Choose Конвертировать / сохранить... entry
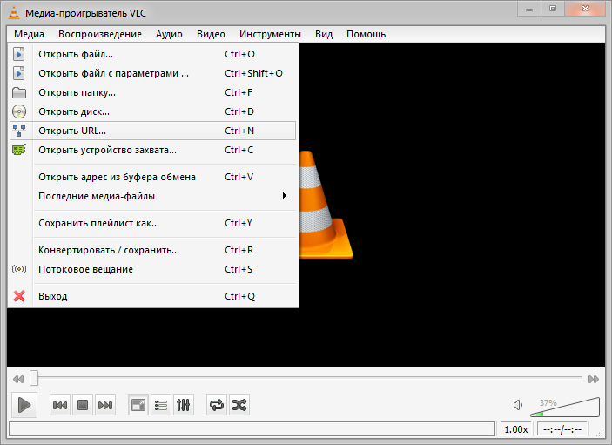This screenshot has height=445, width=612. [153, 250]
